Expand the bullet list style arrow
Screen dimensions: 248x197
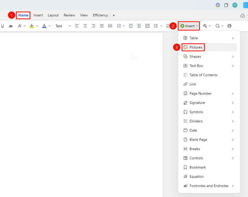161,26
